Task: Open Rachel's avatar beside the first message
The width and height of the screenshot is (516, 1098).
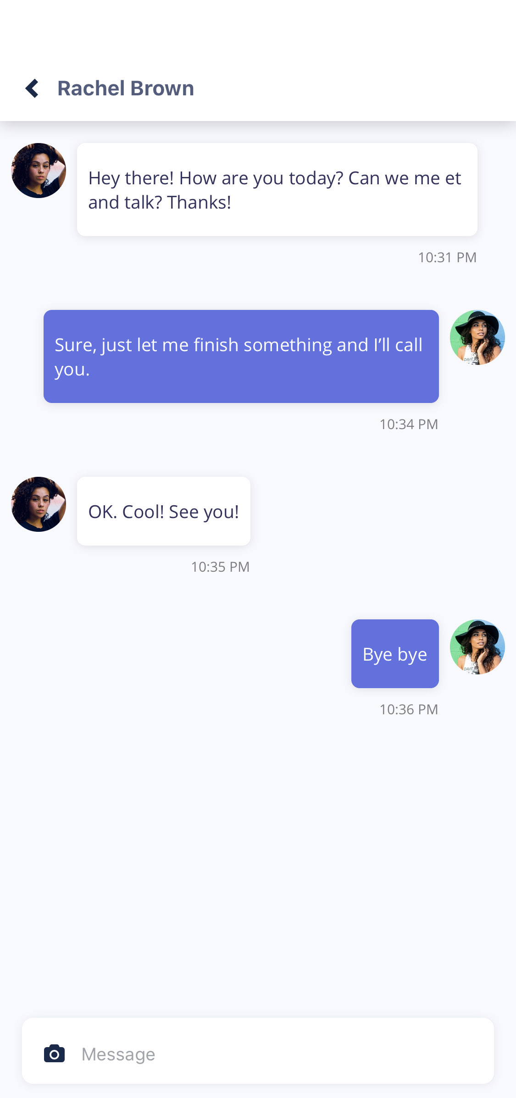Action: tap(39, 171)
